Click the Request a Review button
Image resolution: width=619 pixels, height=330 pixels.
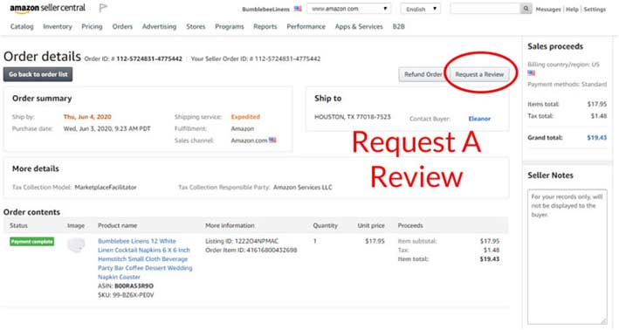click(479, 74)
